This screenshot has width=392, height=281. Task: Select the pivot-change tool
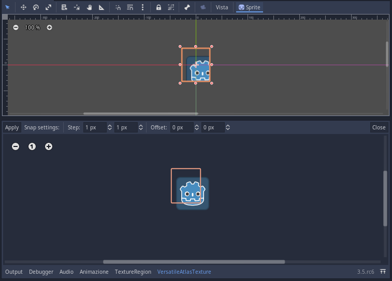coord(77,7)
